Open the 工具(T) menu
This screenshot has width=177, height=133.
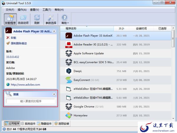coord(47,10)
